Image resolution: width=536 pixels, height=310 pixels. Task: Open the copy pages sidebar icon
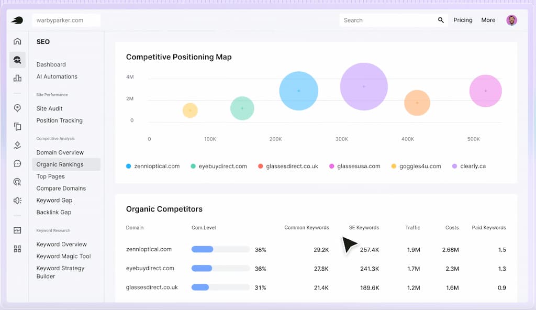click(x=17, y=127)
